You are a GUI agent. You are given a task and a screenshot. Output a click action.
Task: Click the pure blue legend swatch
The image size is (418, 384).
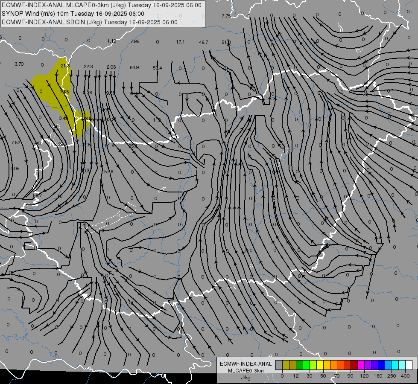[x=382, y=365]
